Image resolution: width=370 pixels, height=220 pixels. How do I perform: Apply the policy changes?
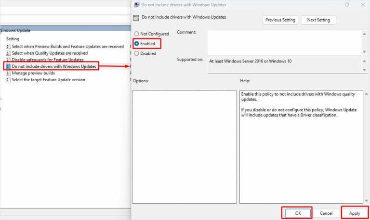tap(354, 213)
